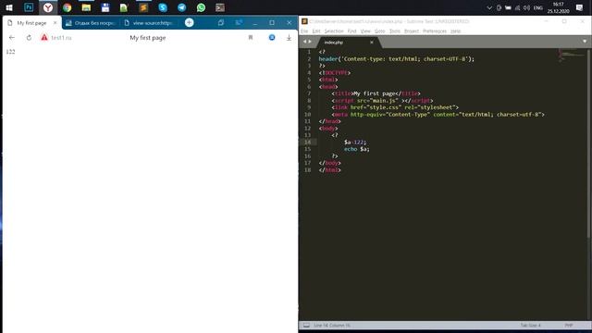The height and width of the screenshot is (333, 592).
Task: Click the red site security warning icon
Action: point(44,37)
